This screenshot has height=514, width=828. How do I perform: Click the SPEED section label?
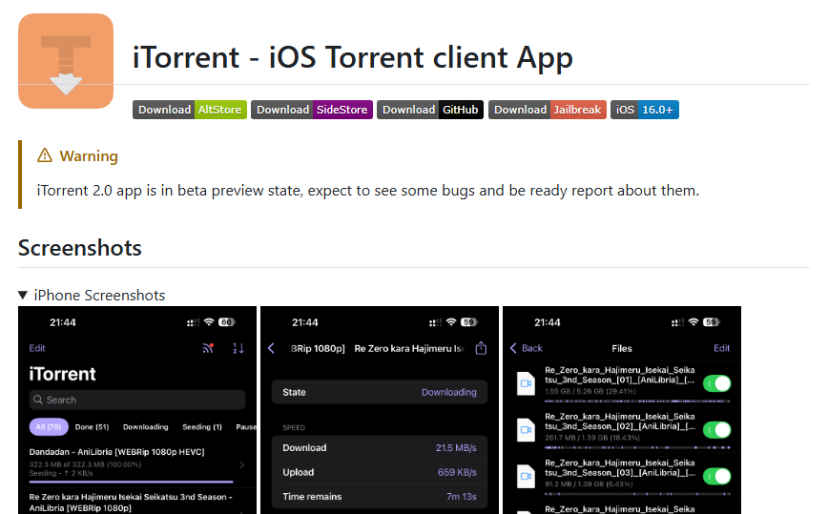tap(294, 427)
